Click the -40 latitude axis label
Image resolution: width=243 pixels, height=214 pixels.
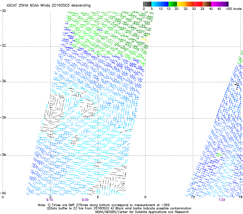3,193
